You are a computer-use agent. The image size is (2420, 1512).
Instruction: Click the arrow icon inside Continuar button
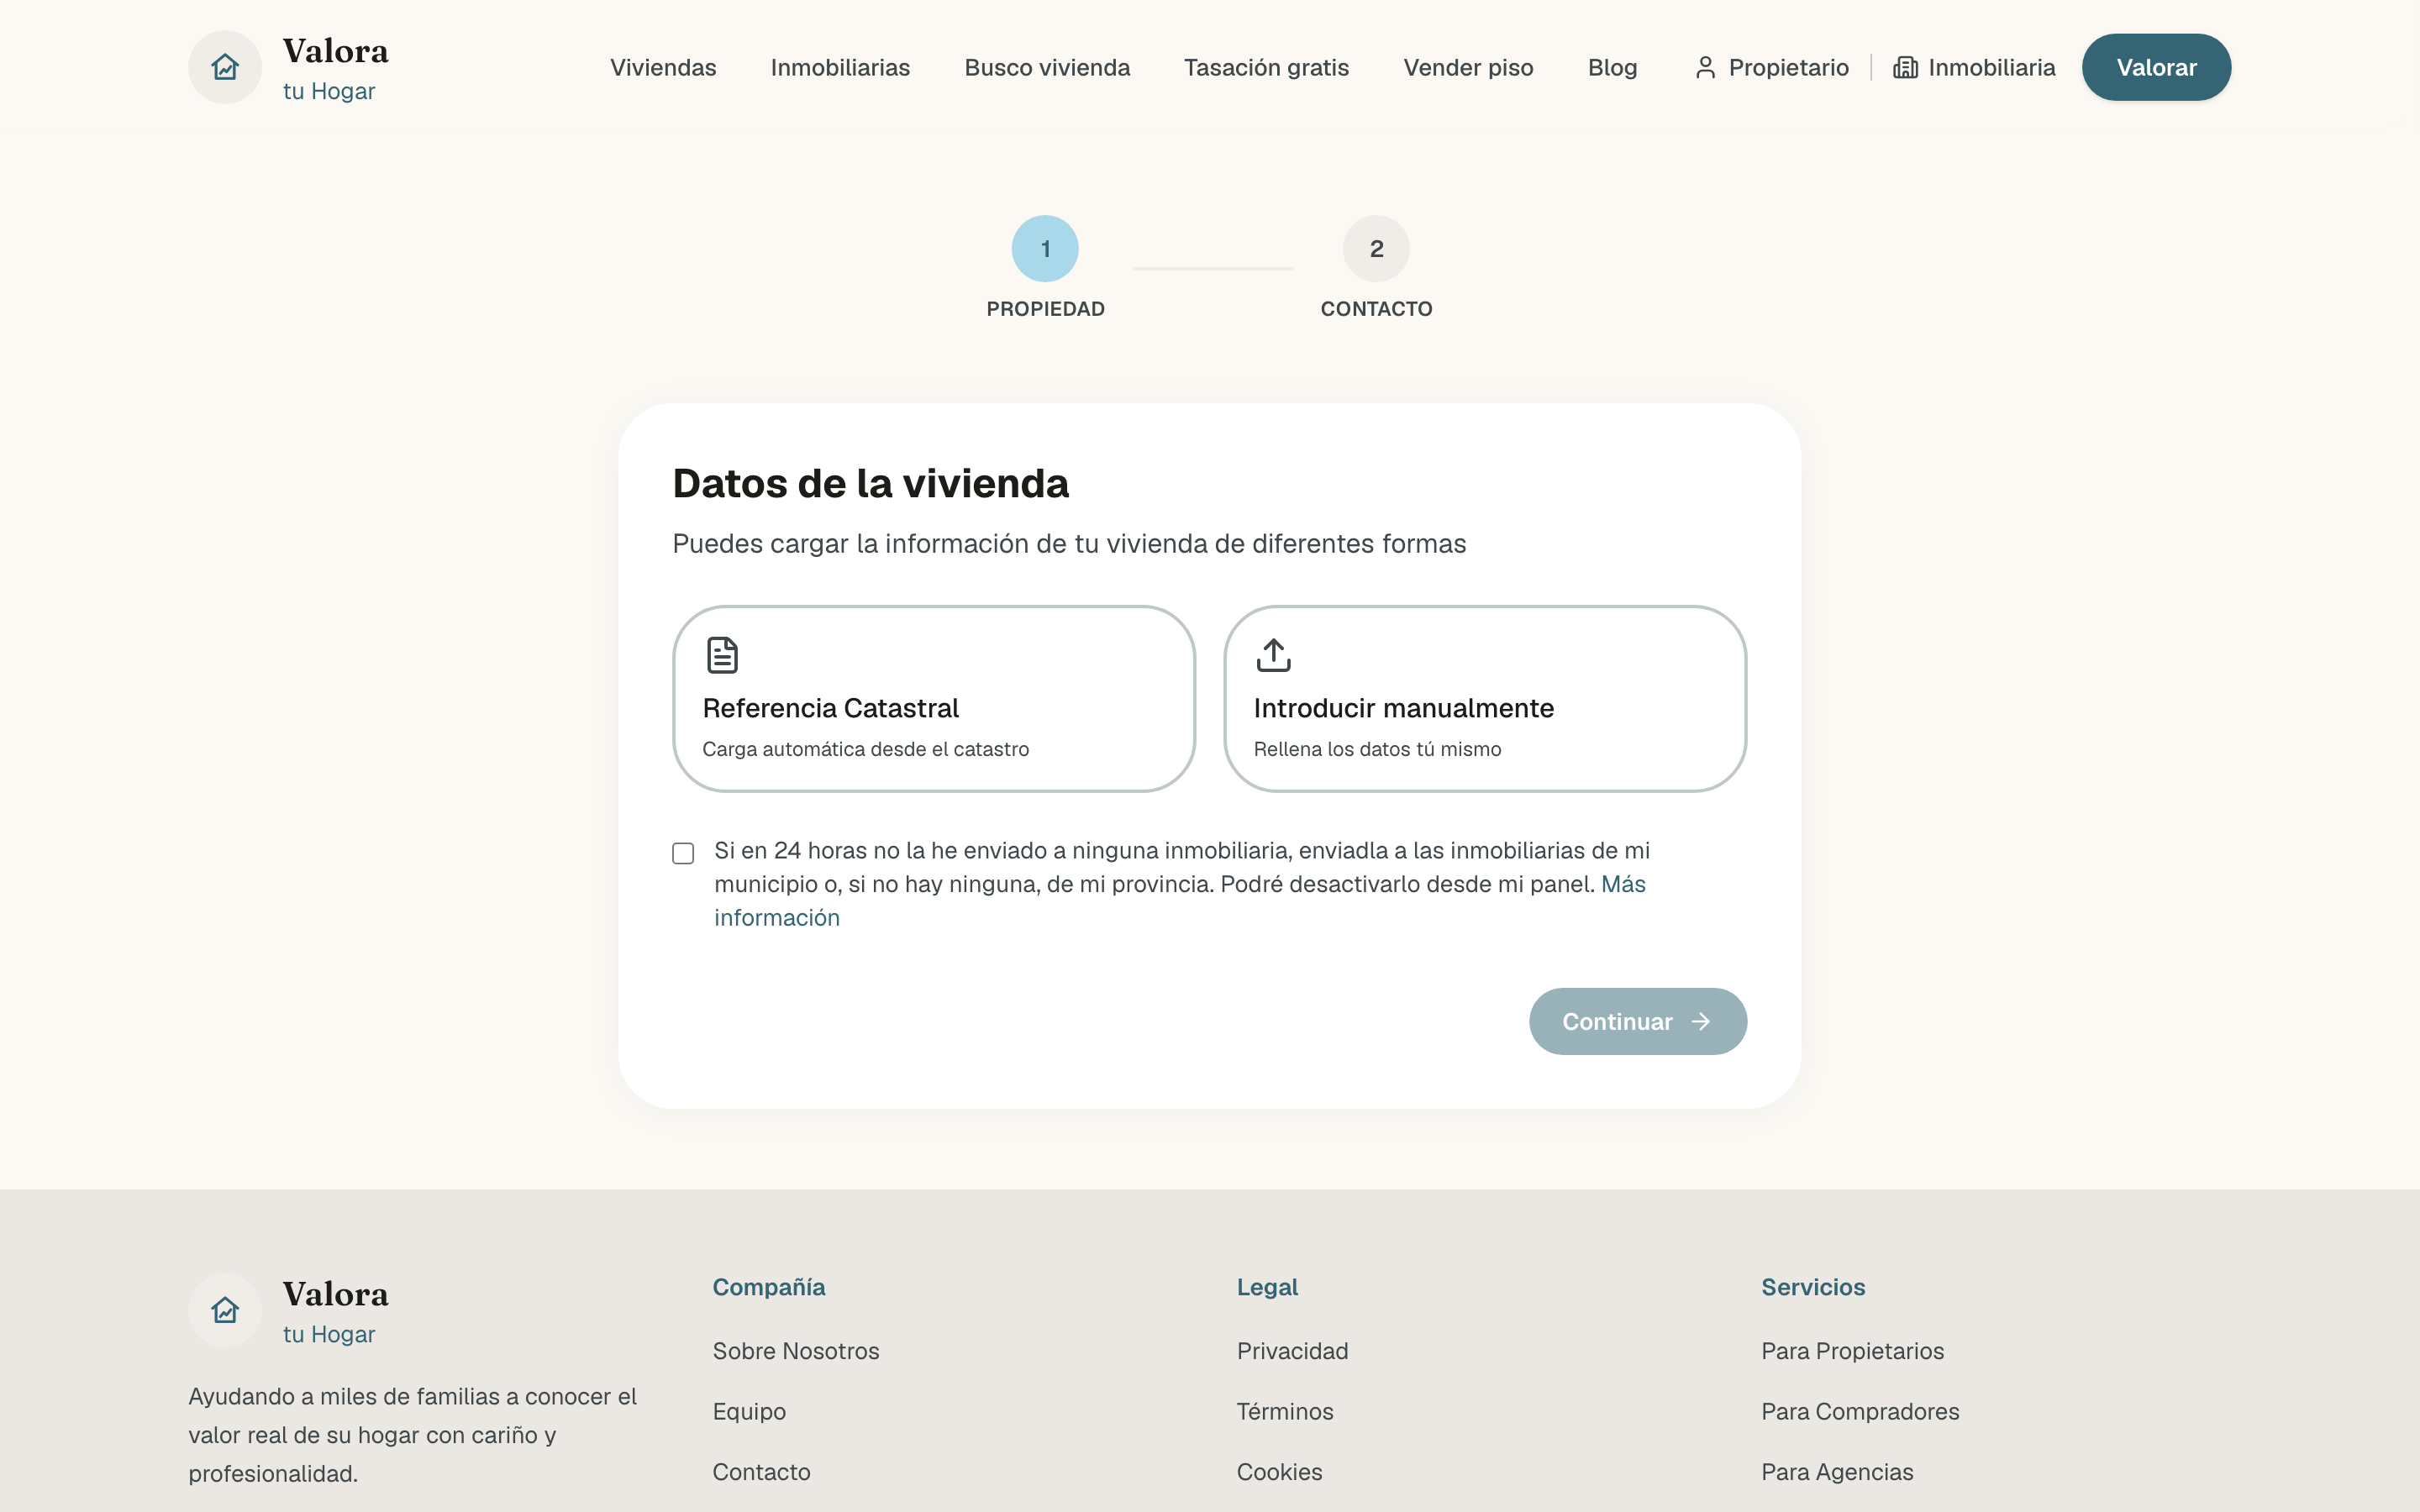[x=1700, y=1021]
